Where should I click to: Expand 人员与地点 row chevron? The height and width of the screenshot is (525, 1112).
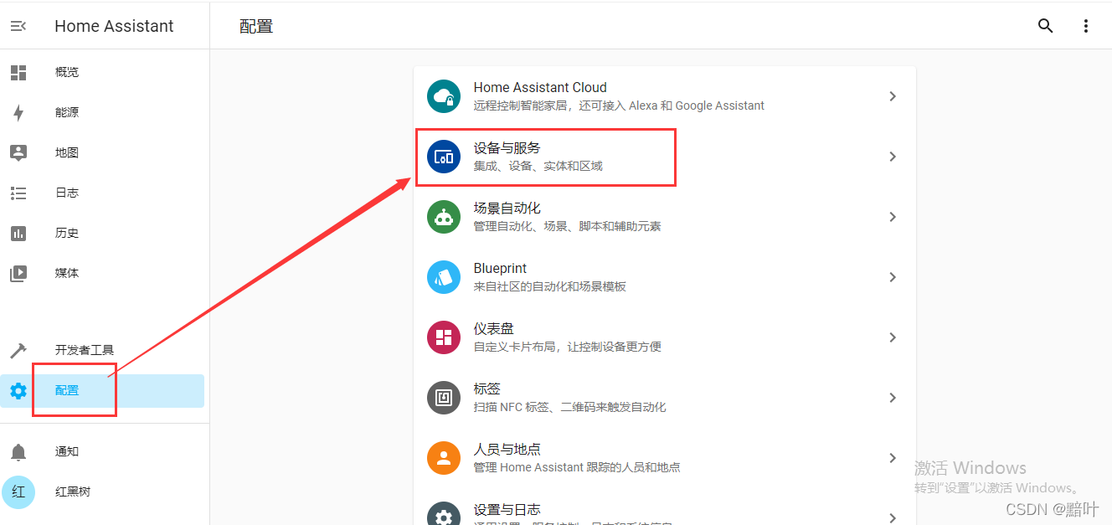coord(893,458)
